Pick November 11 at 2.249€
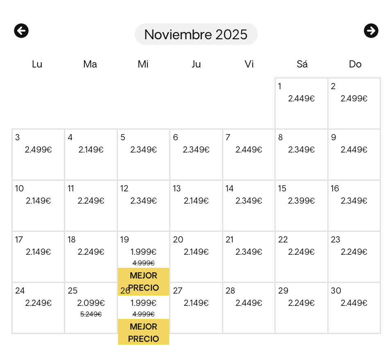 [91, 206]
